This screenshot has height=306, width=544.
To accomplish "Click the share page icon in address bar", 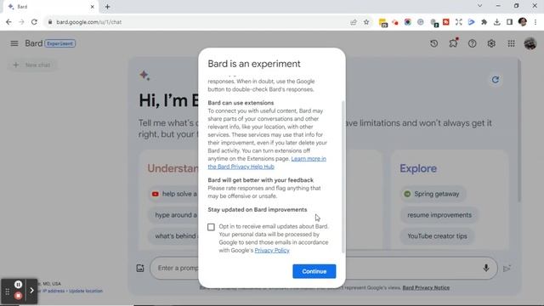I will (354, 22).
